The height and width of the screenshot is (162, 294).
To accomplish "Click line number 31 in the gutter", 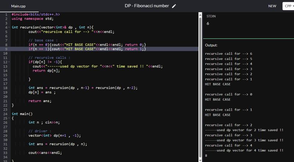I will coord(6,144).
